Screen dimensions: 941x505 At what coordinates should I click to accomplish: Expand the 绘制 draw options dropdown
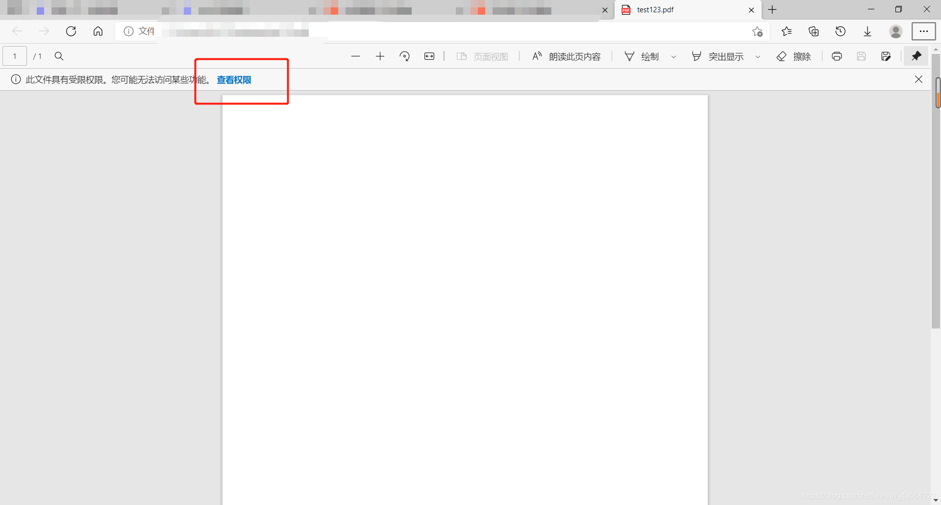pyautogui.click(x=674, y=57)
